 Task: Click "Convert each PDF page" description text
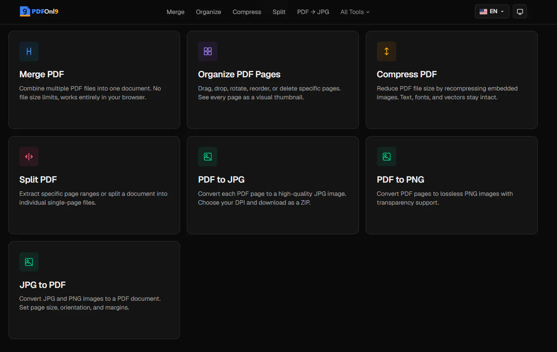click(x=272, y=198)
